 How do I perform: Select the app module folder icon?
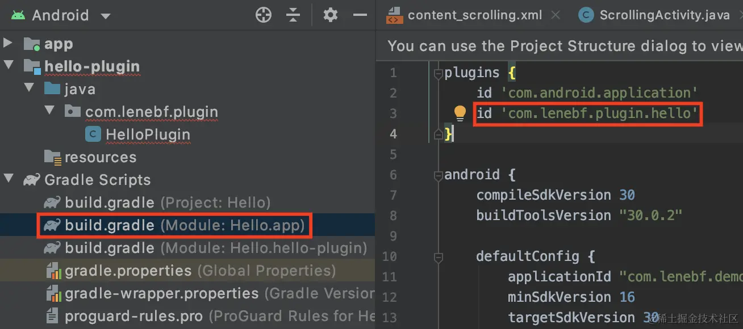32,44
